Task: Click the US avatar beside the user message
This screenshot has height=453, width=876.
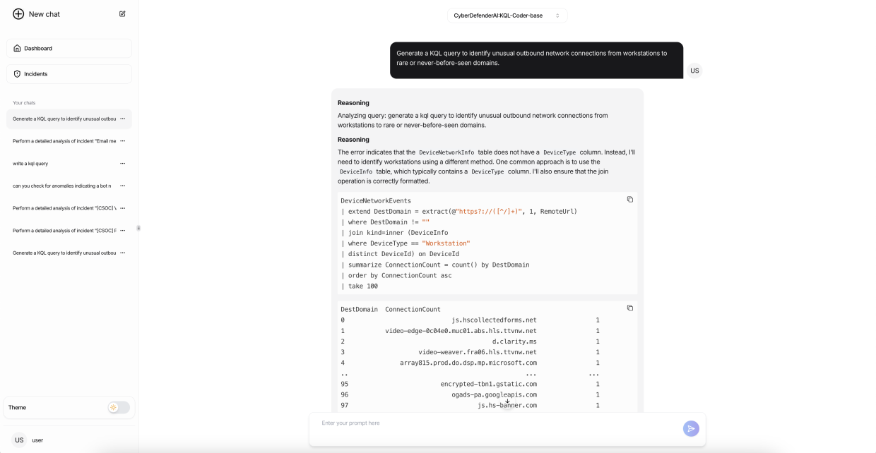Action: (694, 71)
